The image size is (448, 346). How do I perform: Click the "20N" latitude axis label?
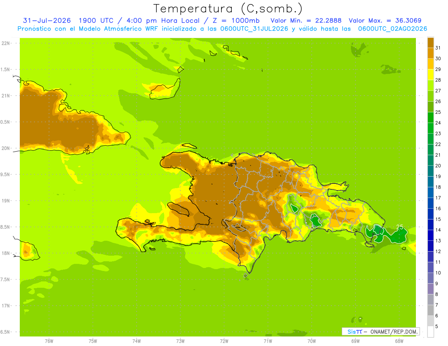(6, 148)
